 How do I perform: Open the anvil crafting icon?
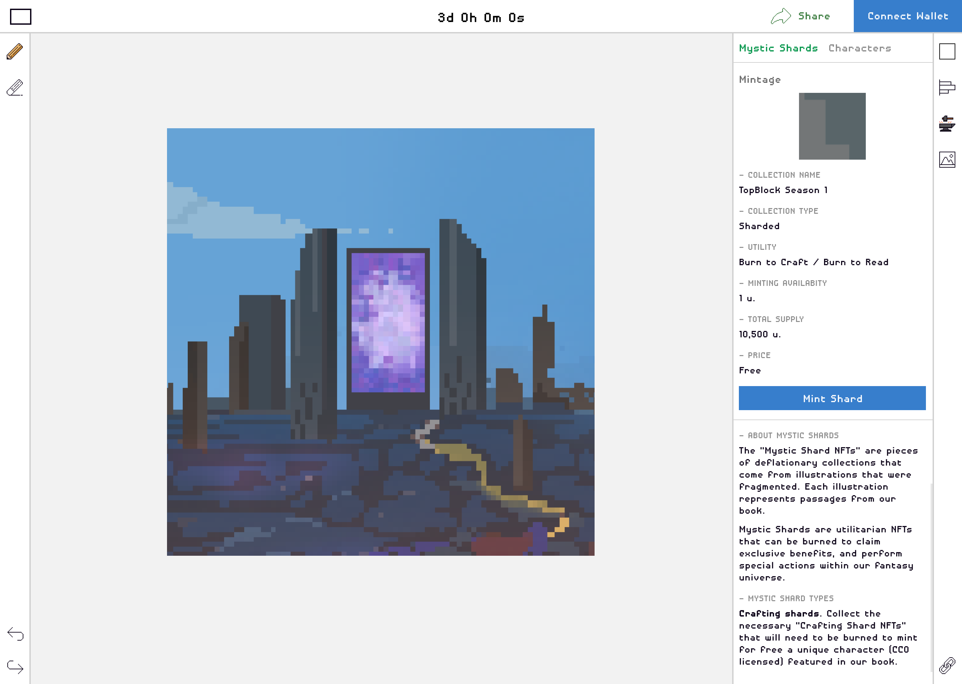click(947, 124)
